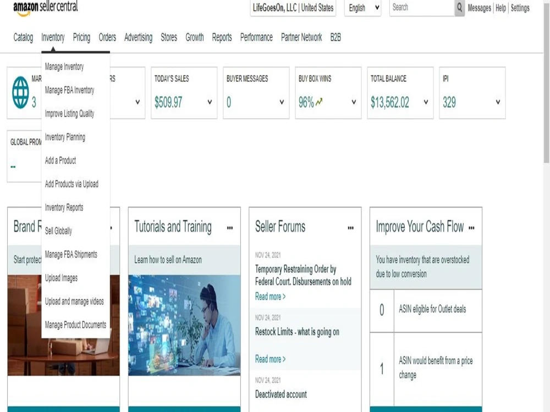Select Add a Product
The width and height of the screenshot is (550, 412).
pos(61,160)
